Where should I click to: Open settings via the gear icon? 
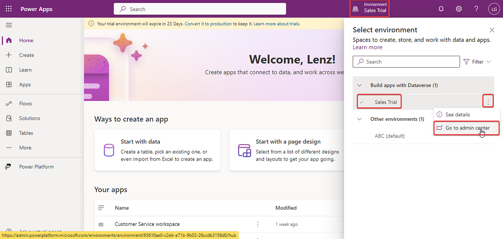tap(459, 8)
